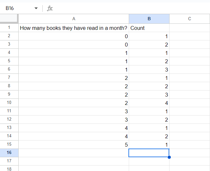The width and height of the screenshot is (210, 171).
Task: Click the 'How many books' header cell
Action: pyautogui.click(x=74, y=28)
